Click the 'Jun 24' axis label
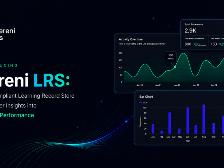This screenshot has width=224, height=168. click(x=214, y=85)
